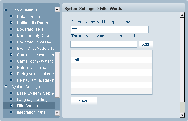The width and height of the screenshot is (188, 121).
Task: Open the Hotel avatar chat room
Action: 35,68
